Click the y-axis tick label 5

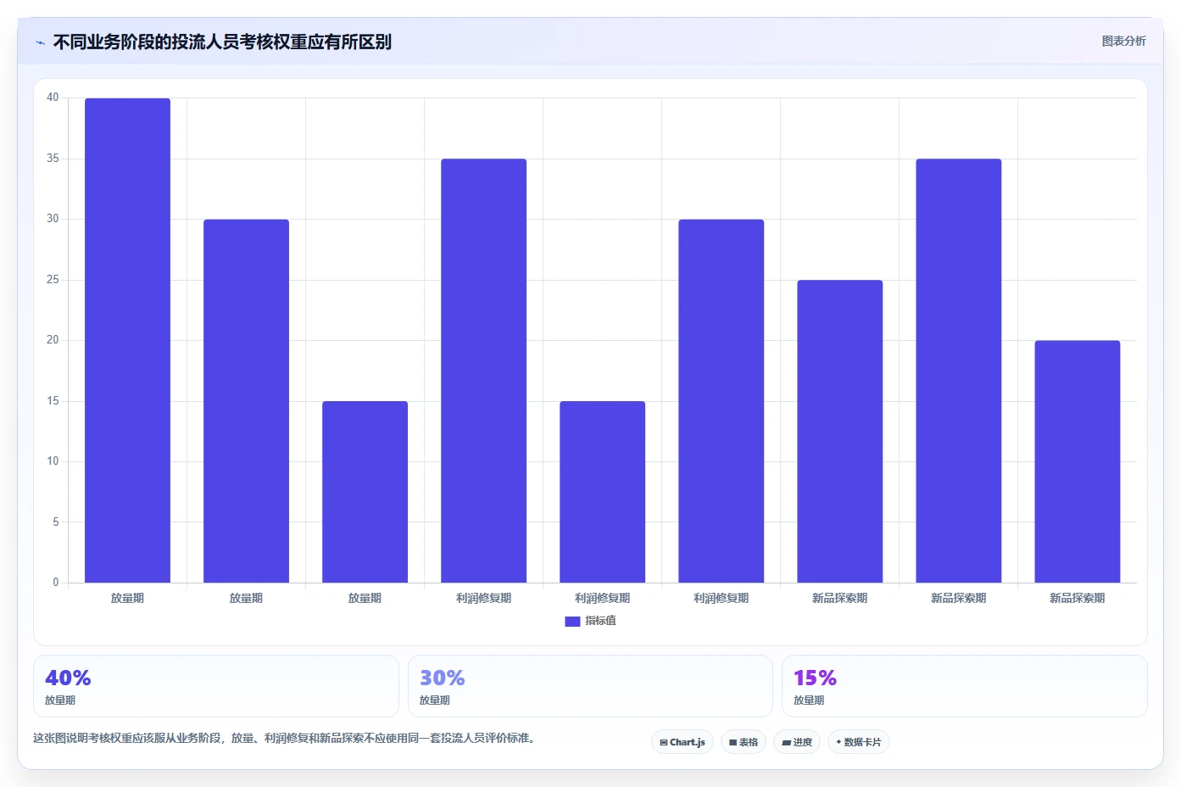coord(56,522)
